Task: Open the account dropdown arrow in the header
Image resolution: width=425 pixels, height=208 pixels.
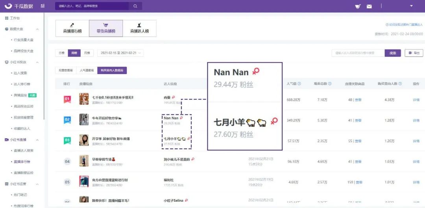Action: pos(411,6)
